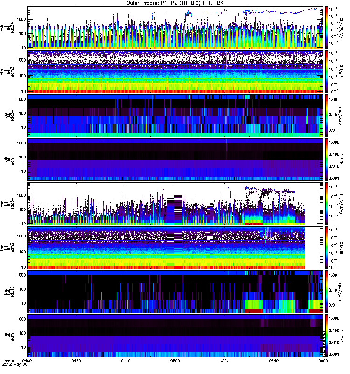Click the 1000 y-tick of thb fff edc34 panel

point(21,19)
